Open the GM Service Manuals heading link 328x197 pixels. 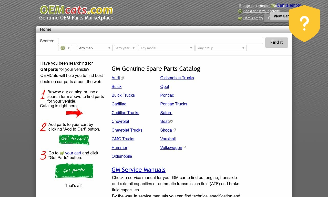(x=138, y=170)
